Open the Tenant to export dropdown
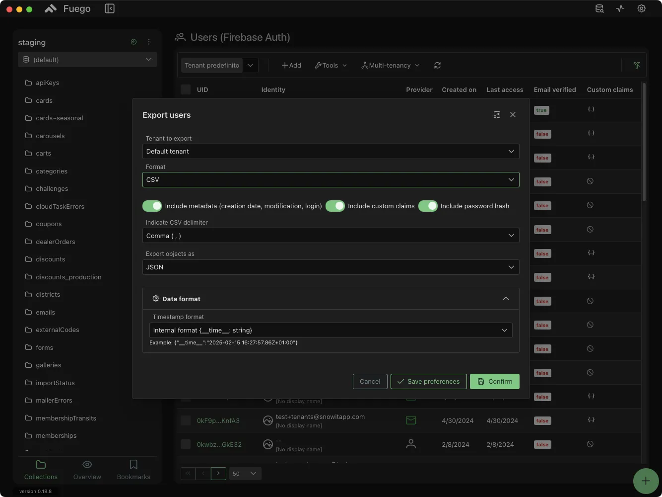The width and height of the screenshot is (662, 497). click(x=331, y=151)
